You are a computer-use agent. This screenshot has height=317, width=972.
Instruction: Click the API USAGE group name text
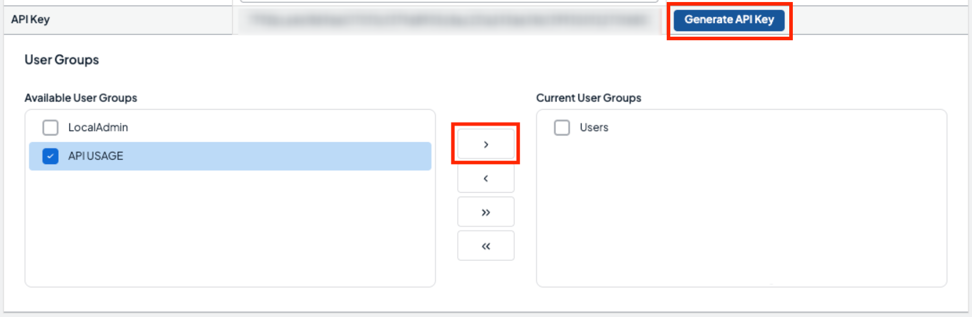click(95, 156)
